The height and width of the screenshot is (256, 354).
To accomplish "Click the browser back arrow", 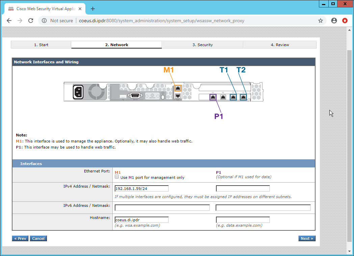I will pyautogui.click(x=9, y=21).
